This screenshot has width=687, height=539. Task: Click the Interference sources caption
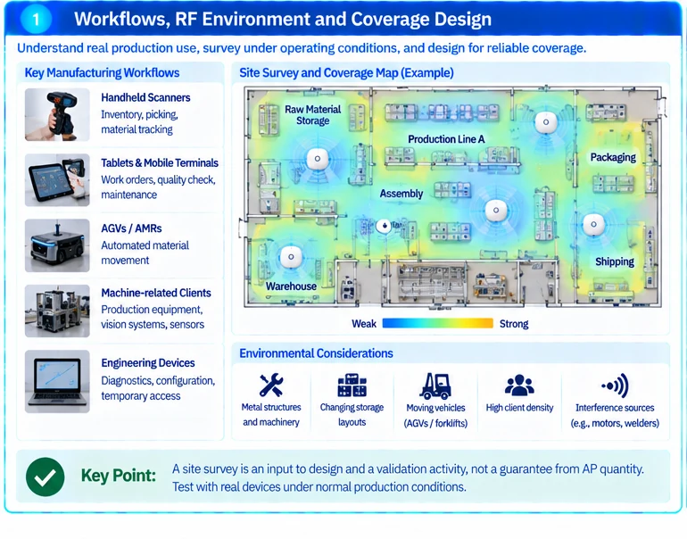[615, 416]
